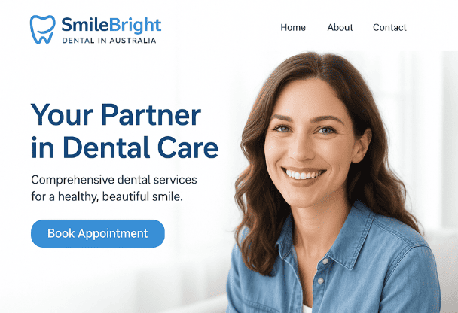This screenshot has height=313, width=458.
Task: Select 'Comprehensive dental services' text line
Action: coord(114,180)
